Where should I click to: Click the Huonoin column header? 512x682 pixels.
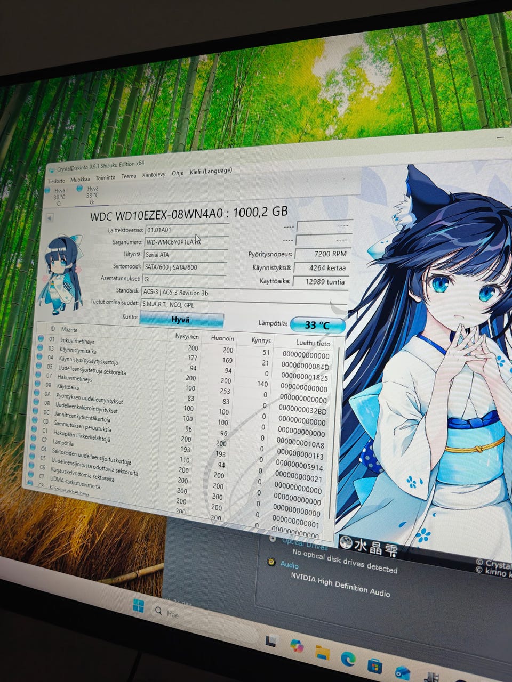click(222, 338)
